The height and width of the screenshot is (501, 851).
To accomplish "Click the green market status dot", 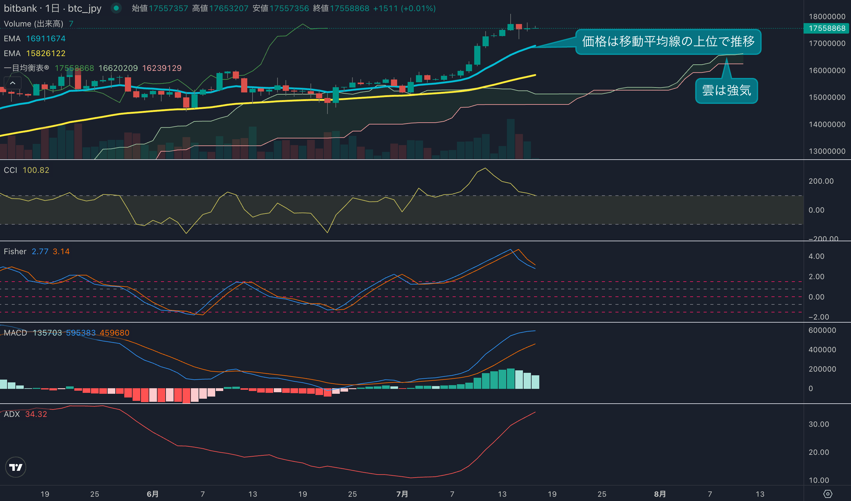I will click(x=116, y=8).
